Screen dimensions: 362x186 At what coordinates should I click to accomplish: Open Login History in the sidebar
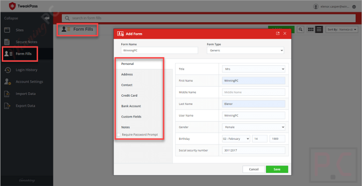coord(27,70)
